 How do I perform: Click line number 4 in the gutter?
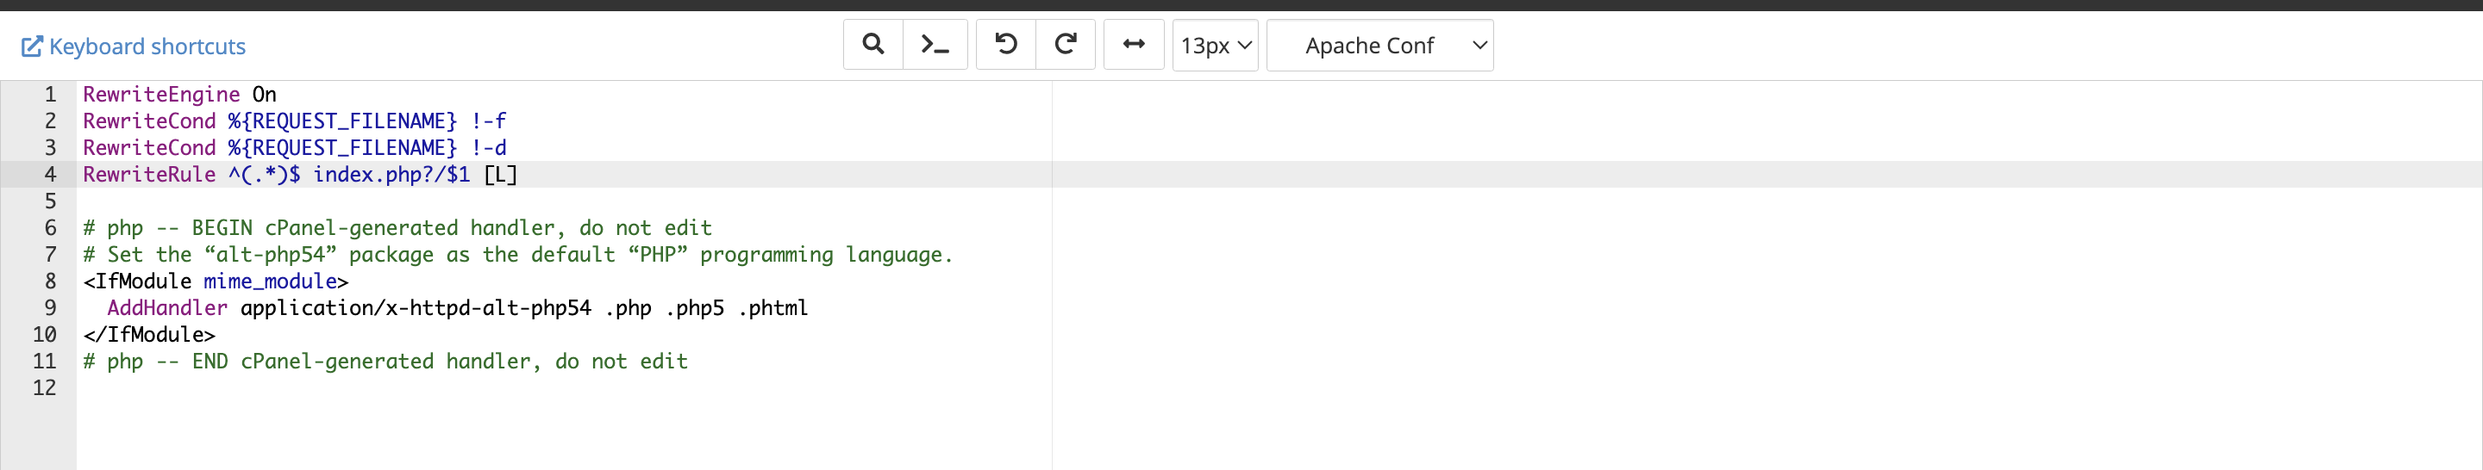click(x=50, y=175)
